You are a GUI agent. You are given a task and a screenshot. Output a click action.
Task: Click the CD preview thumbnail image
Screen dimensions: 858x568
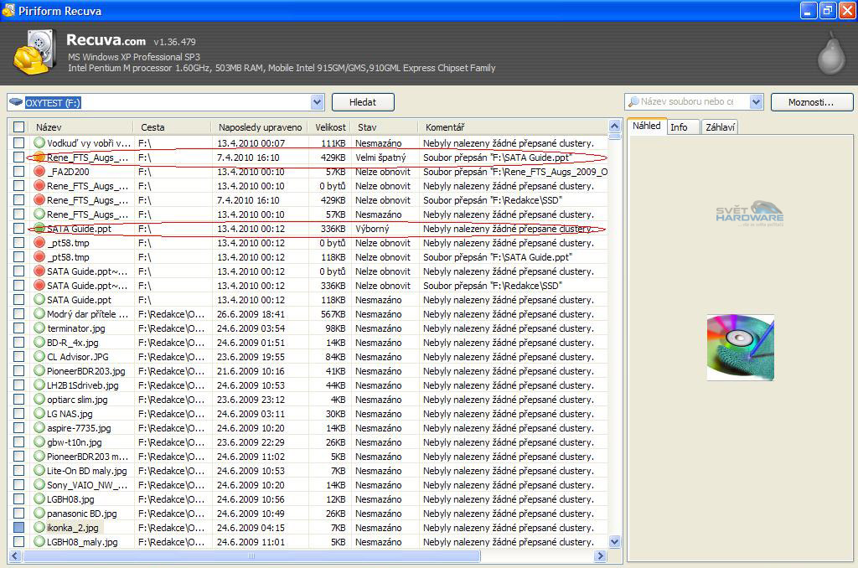coord(740,347)
